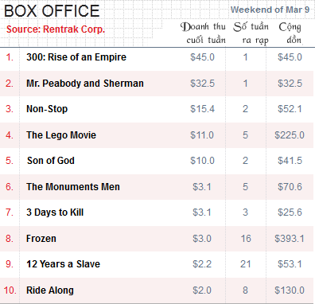Select the Ride Along title
The width and height of the screenshot is (315, 304).
[50, 290]
